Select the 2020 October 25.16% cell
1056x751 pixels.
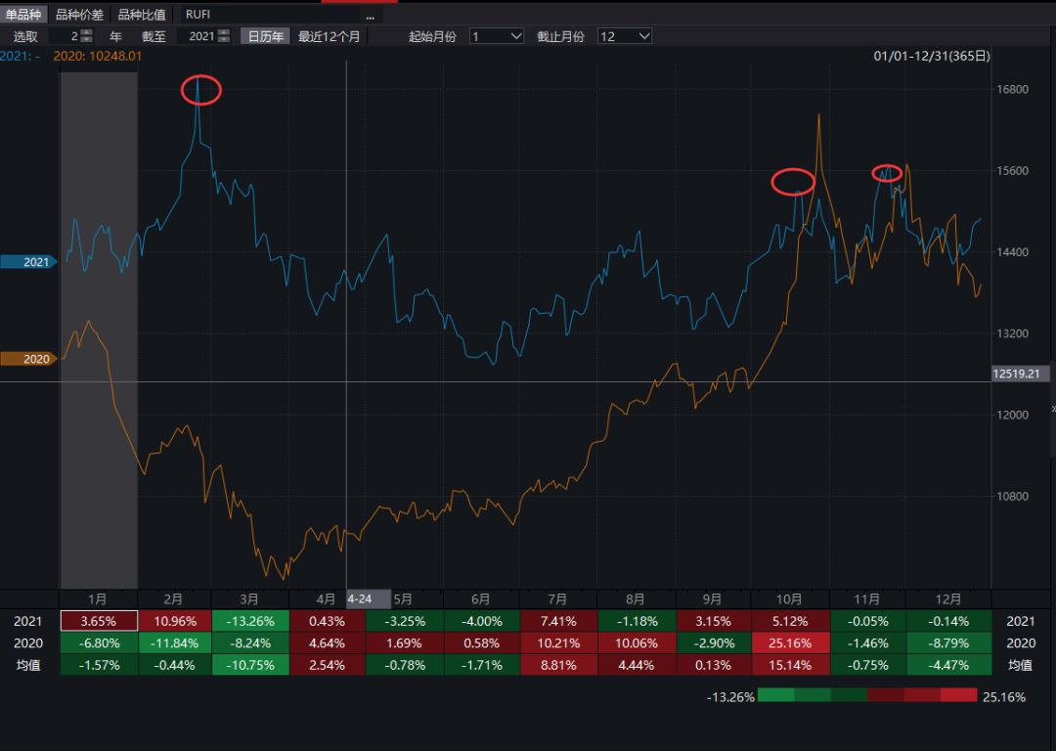pos(790,643)
